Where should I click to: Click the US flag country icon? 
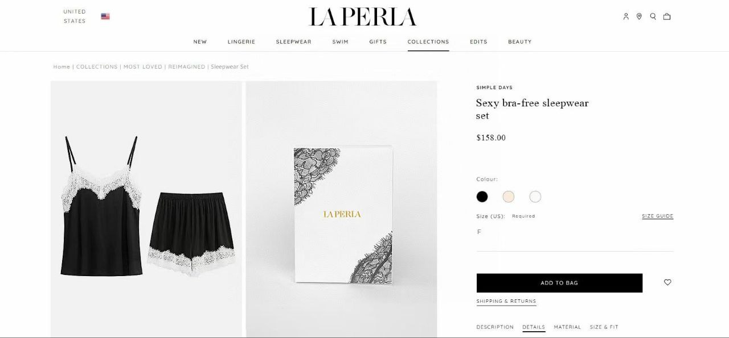point(105,16)
